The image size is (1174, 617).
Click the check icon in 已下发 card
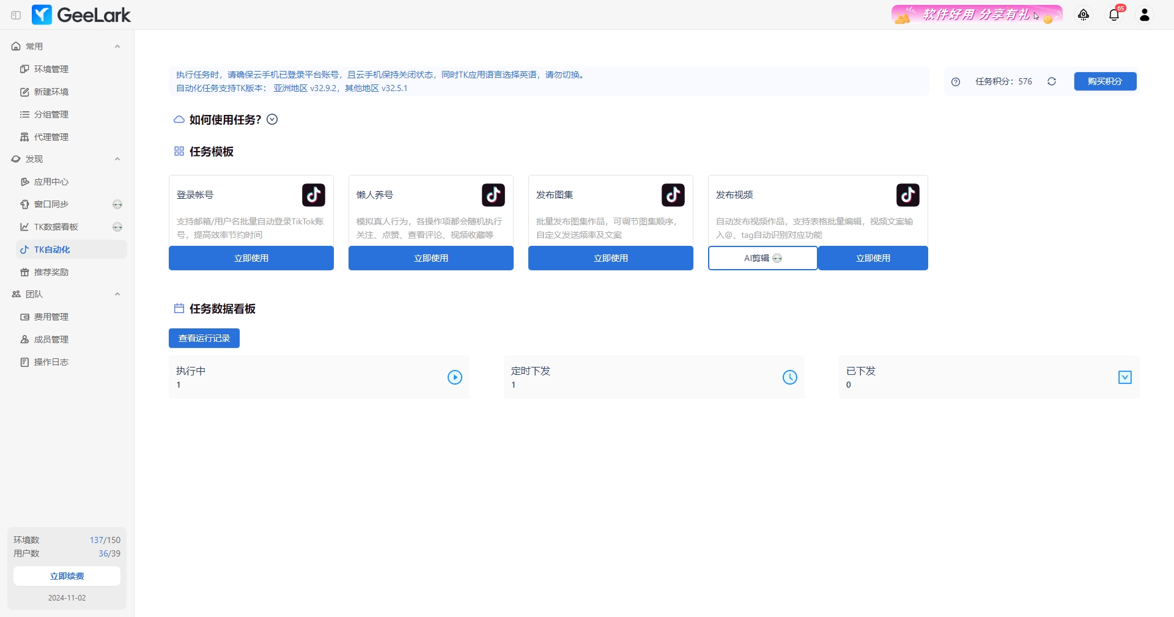pos(1125,377)
